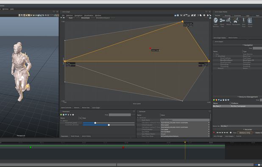Select MoveFinalNode in the Navigation tree
The height and width of the screenshot is (167, 262).
click(226, 58)
